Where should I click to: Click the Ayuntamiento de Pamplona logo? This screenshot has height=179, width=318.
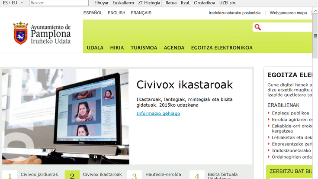point(42,33)
